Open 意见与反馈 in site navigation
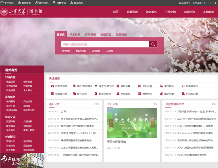The height and width of the screenshot is (168, 218). click(29, 150)
